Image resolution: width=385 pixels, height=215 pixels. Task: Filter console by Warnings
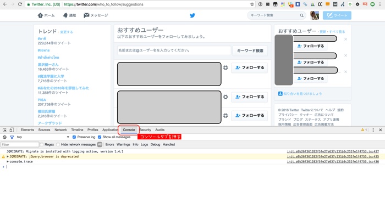click(x=123, y=144)
